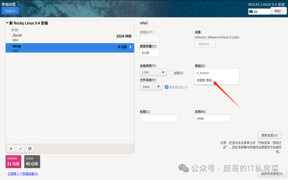Screen dimensions: 288x180
Task: Click inside the 挂载点(P) input field
Action: [x=150, y=39]
